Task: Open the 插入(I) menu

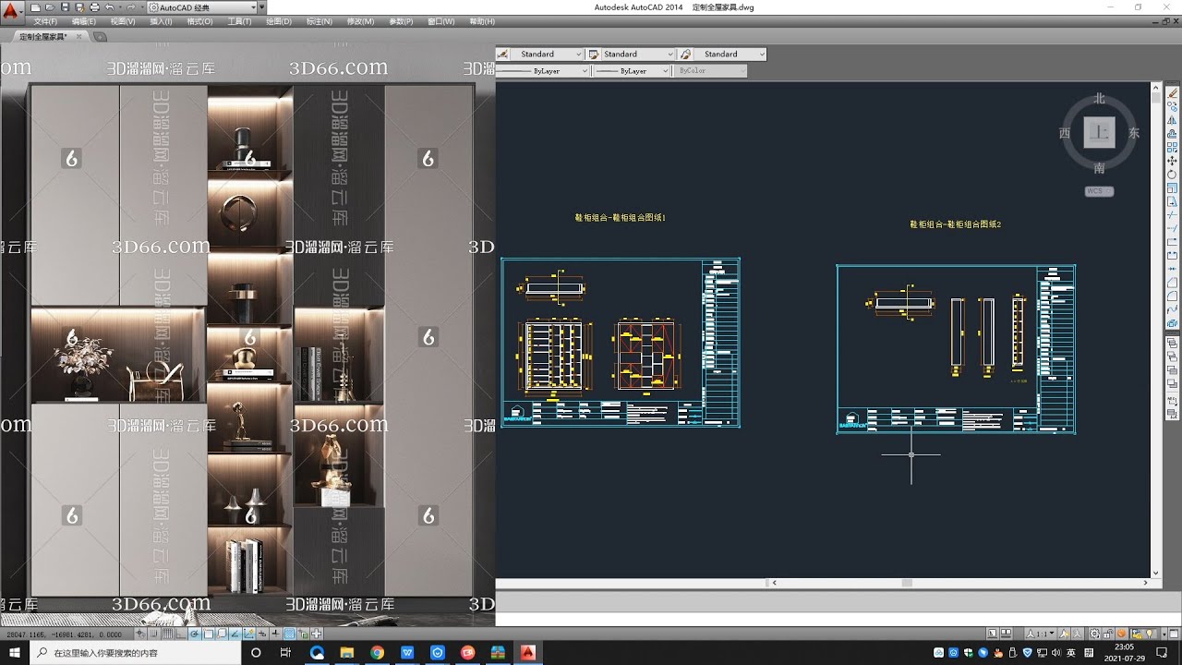Action: [x=161, y=21]
